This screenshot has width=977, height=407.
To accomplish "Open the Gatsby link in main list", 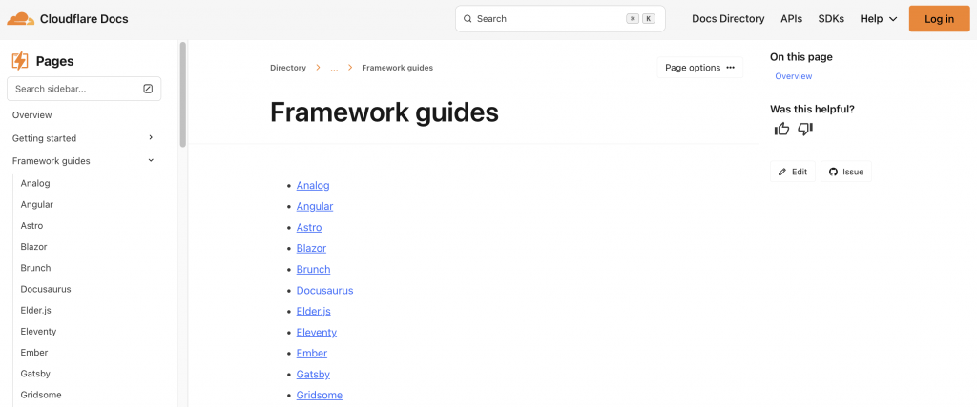I will pos(313,374).
